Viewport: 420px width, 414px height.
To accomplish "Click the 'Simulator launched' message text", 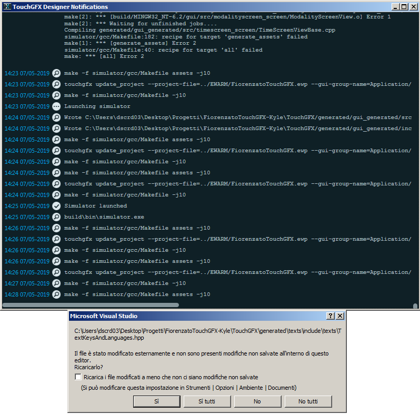I will click(96, 206).
